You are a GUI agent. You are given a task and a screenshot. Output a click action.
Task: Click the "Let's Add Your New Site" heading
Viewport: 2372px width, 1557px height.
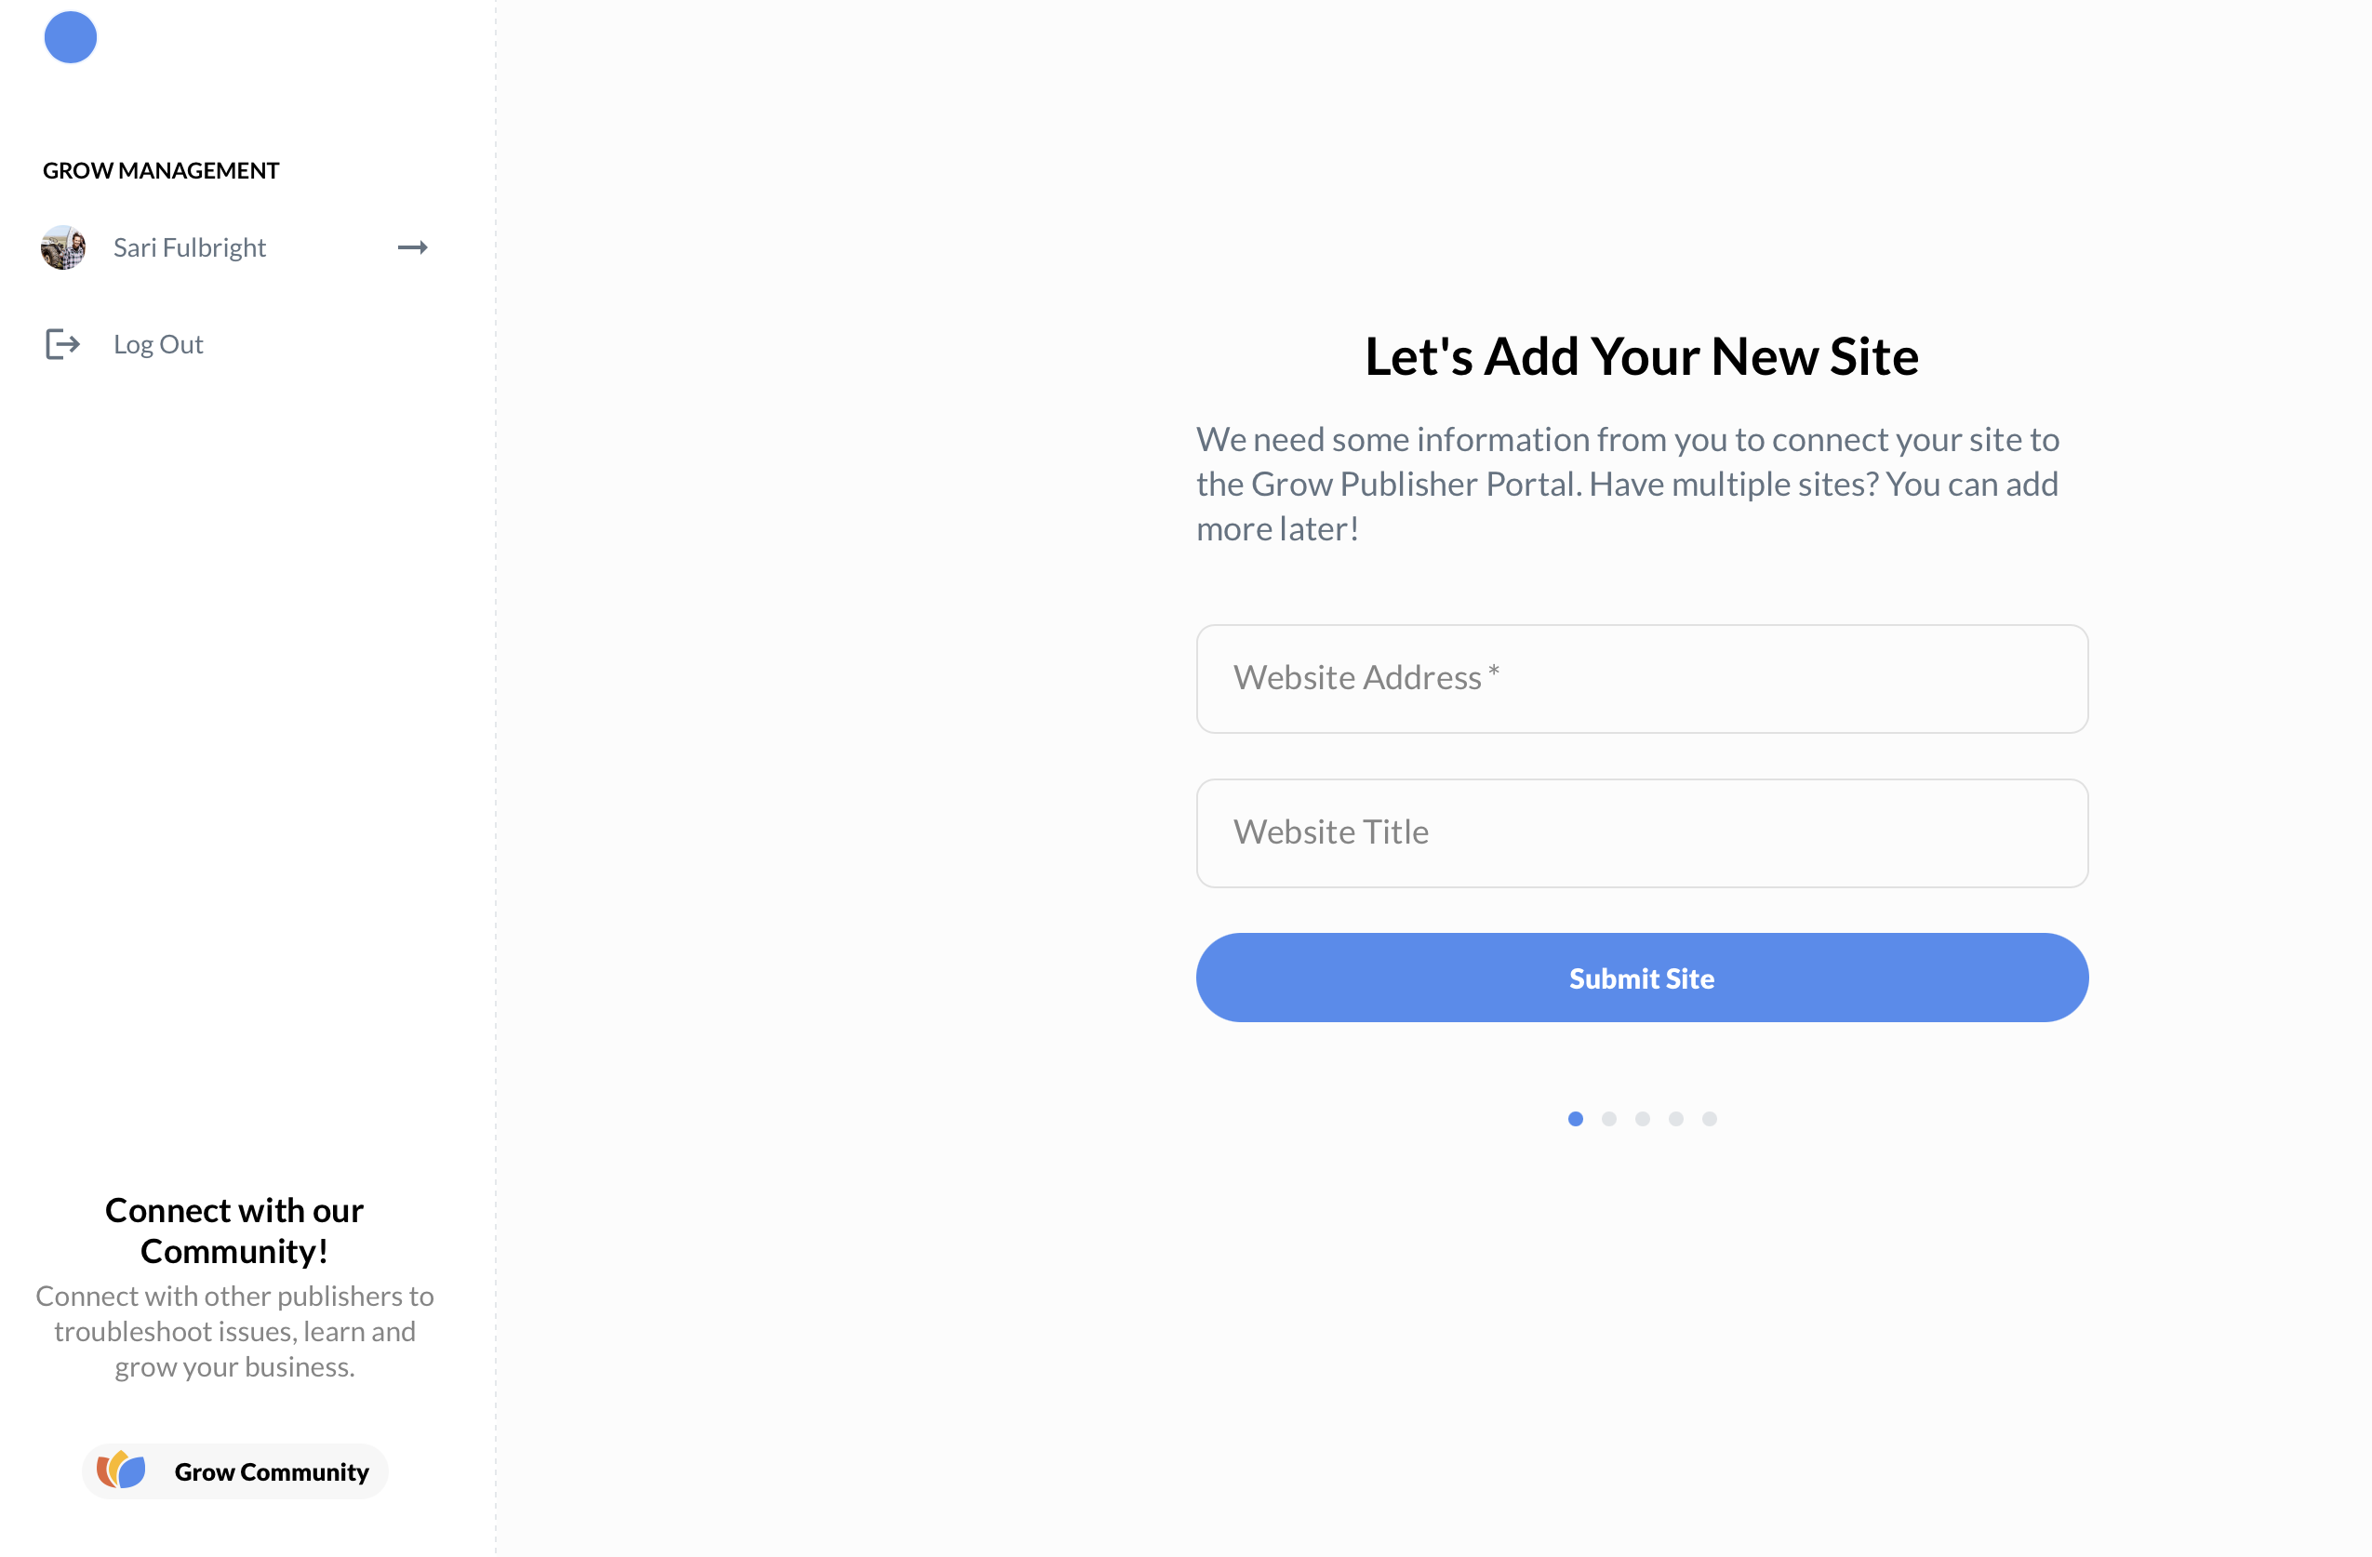[x=1642, y=357]
